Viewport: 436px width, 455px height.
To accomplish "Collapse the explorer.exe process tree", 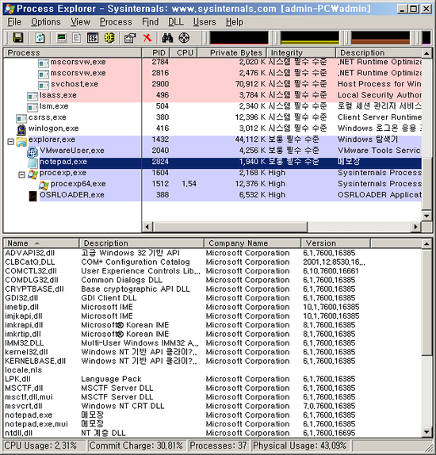I will [11, 142].
